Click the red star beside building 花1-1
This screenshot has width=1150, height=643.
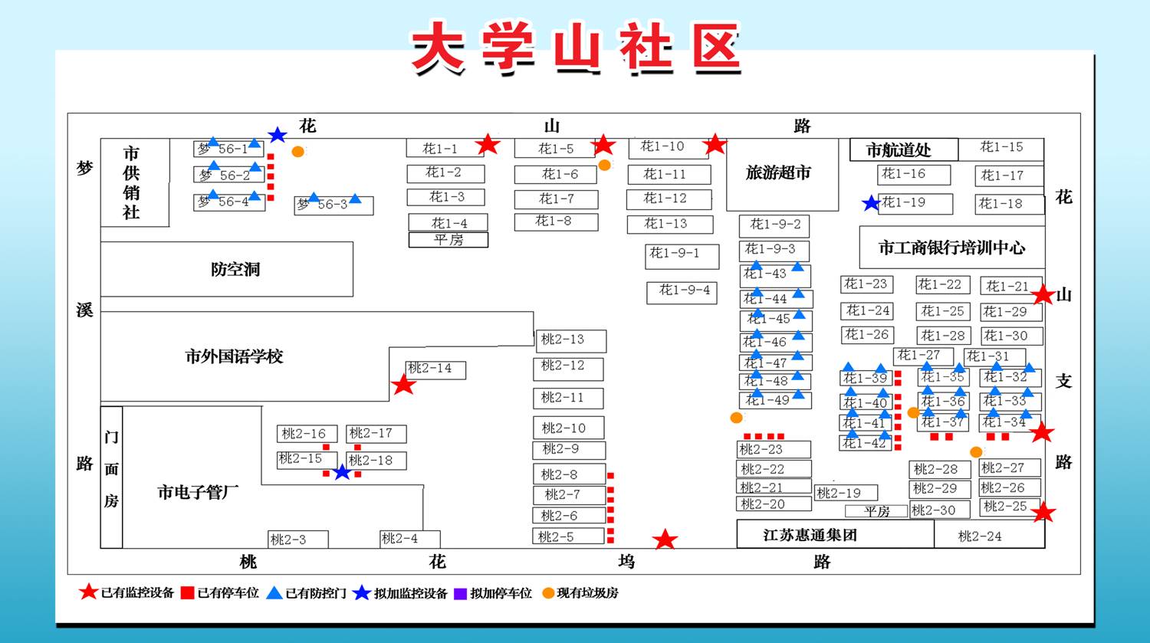[488, 144]
